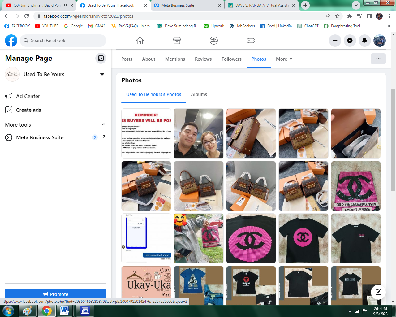
Task: Collapse the More tools section
Action: coord(104,124)
